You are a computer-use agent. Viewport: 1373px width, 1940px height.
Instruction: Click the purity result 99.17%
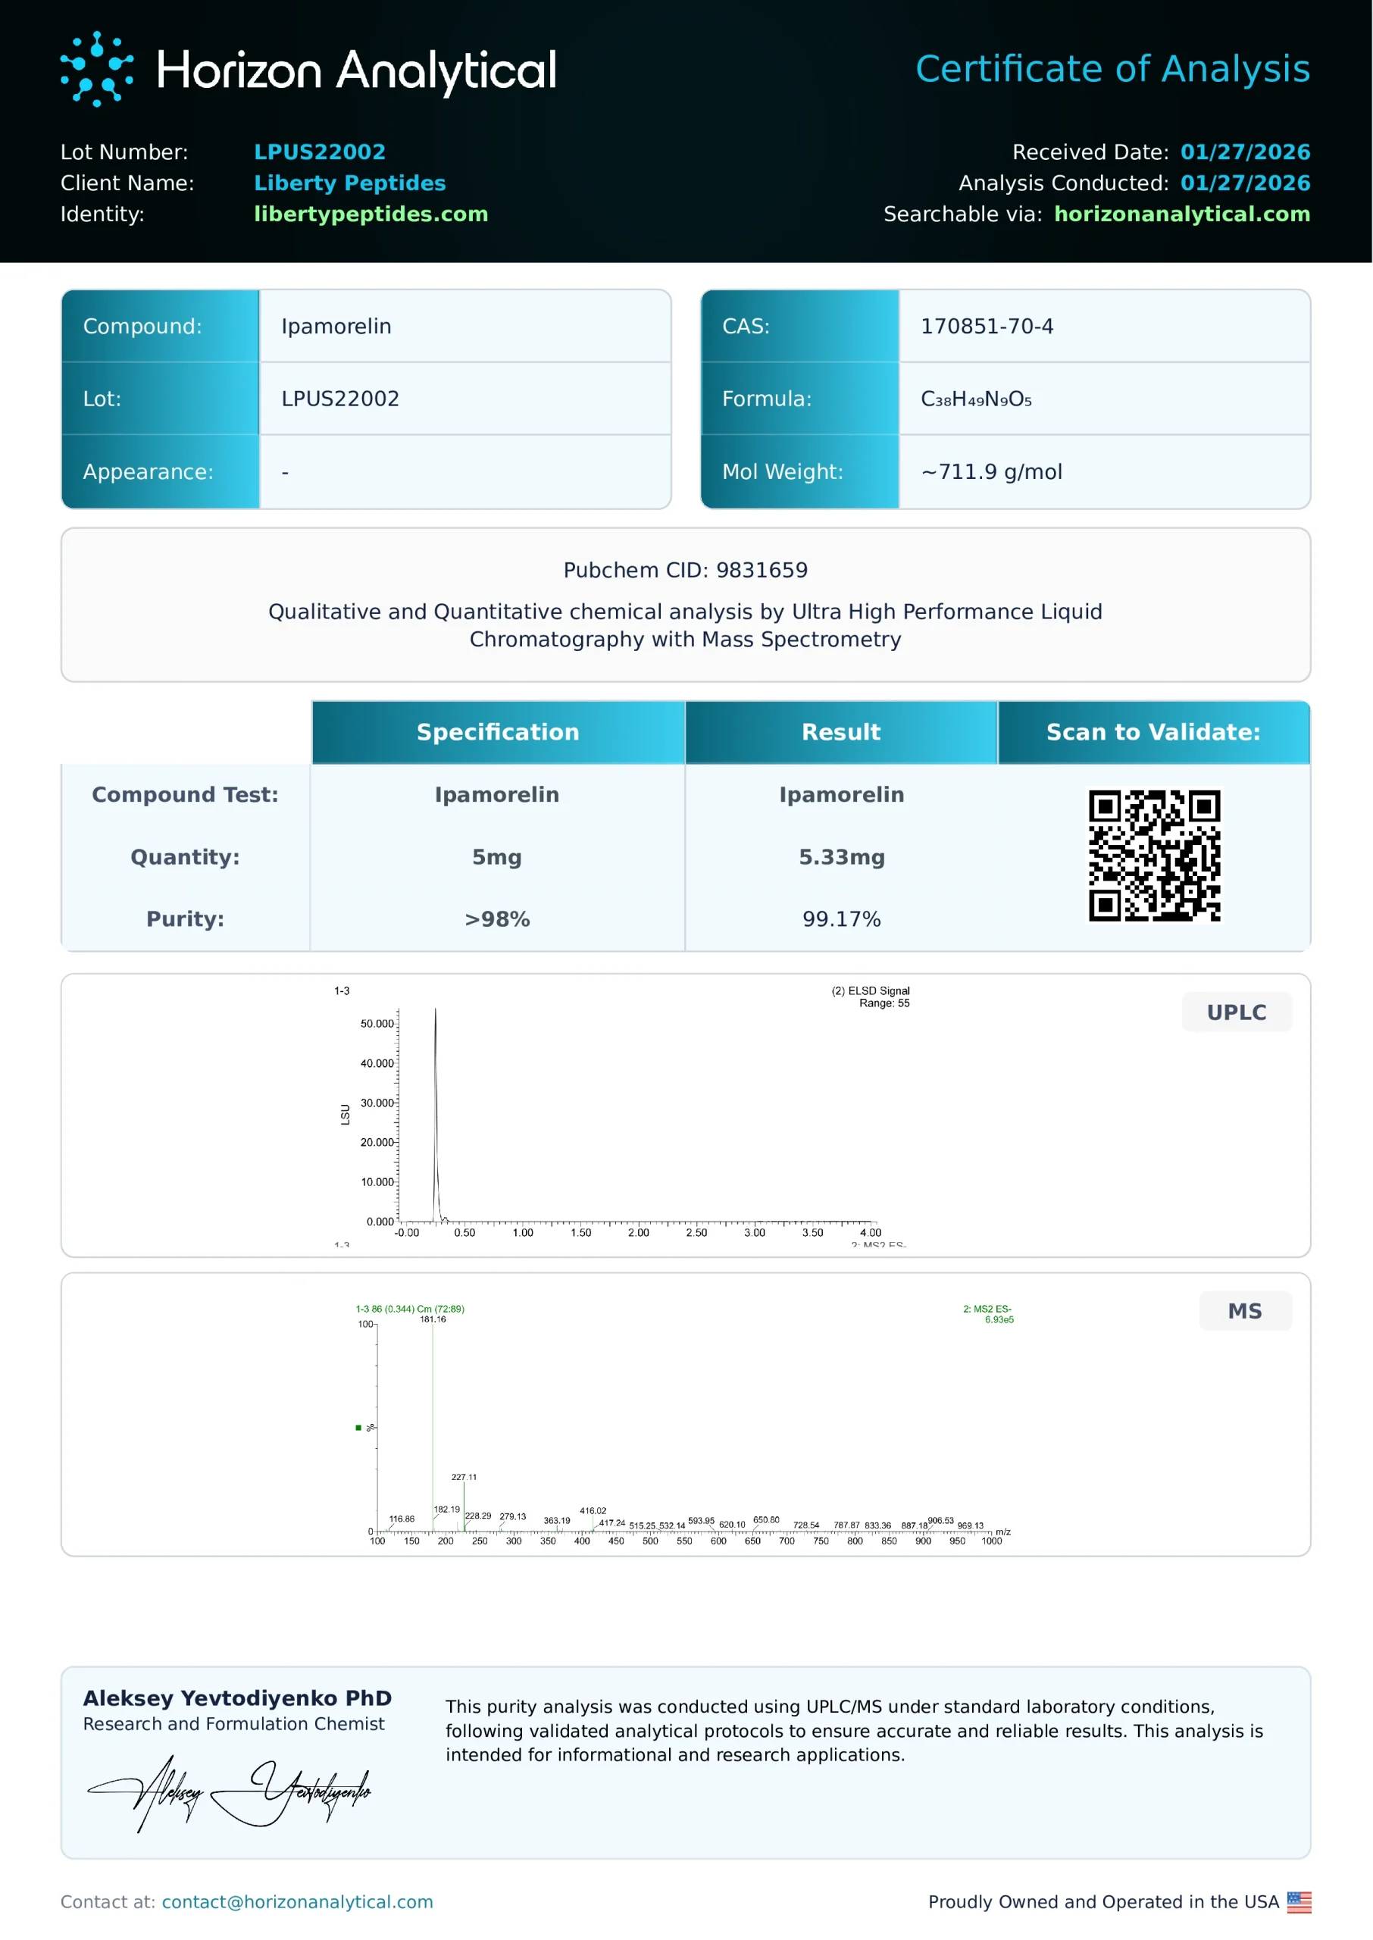coord(841,919)
